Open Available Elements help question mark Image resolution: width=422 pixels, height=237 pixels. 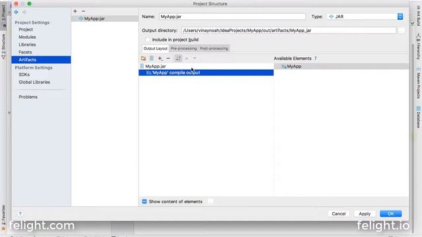tap(315, 59)
